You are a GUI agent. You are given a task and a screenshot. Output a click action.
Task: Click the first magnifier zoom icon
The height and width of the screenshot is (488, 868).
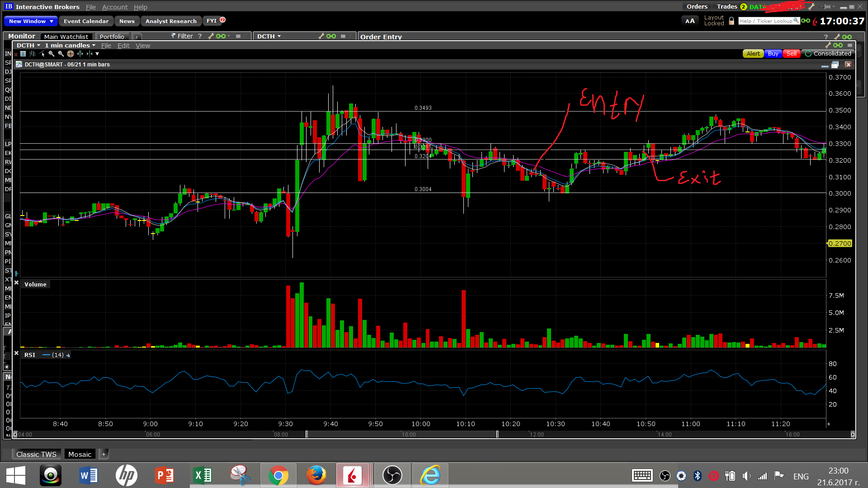click(x=51, y=54)
